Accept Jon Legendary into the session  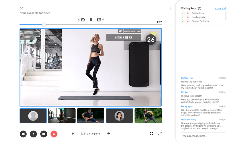click(x=183, y=17)
